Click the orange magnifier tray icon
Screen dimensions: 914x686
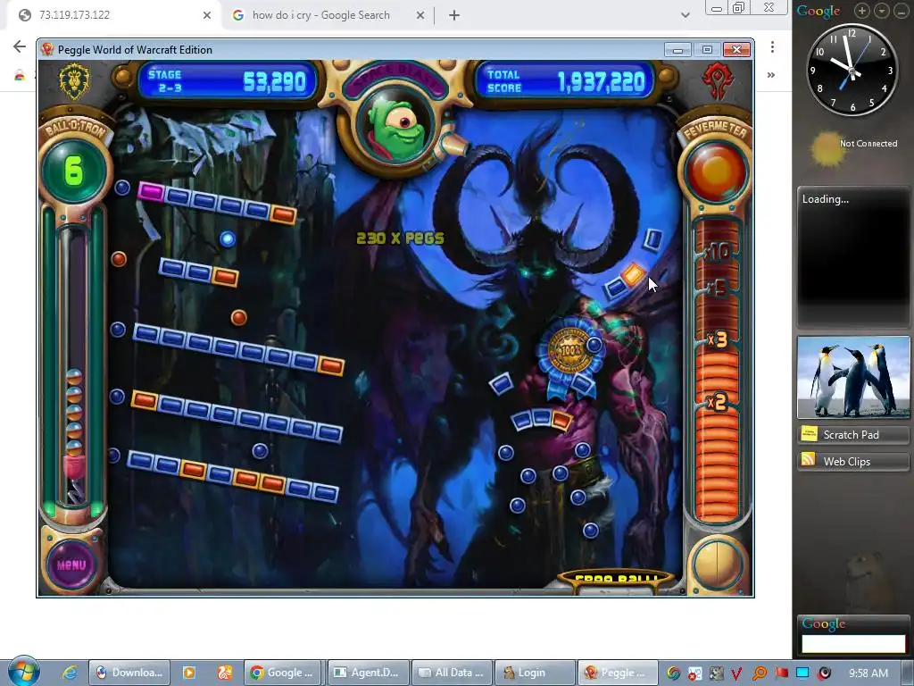point(759,673)
